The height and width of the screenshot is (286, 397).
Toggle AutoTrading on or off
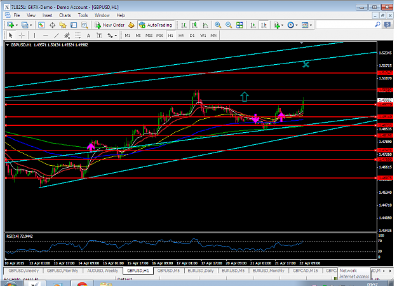pos(156,25)
